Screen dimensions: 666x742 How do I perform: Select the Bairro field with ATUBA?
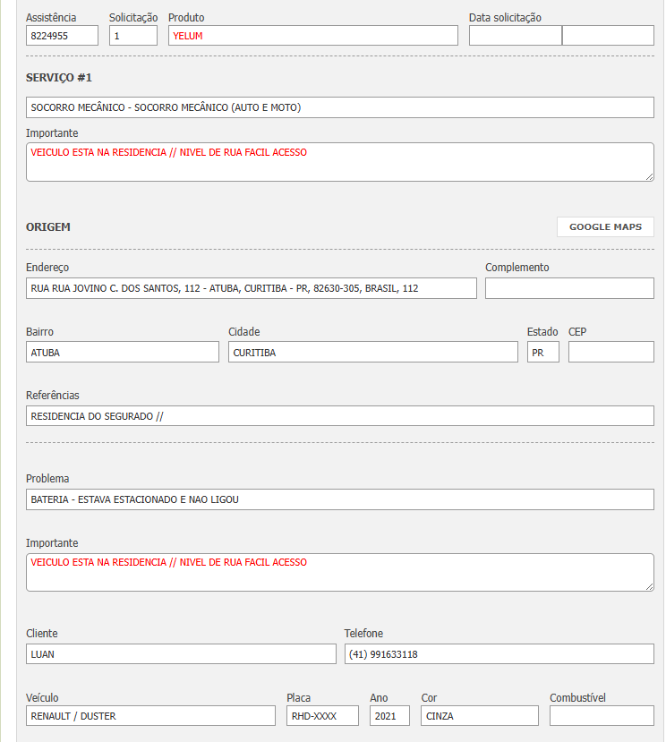point(122,353)
